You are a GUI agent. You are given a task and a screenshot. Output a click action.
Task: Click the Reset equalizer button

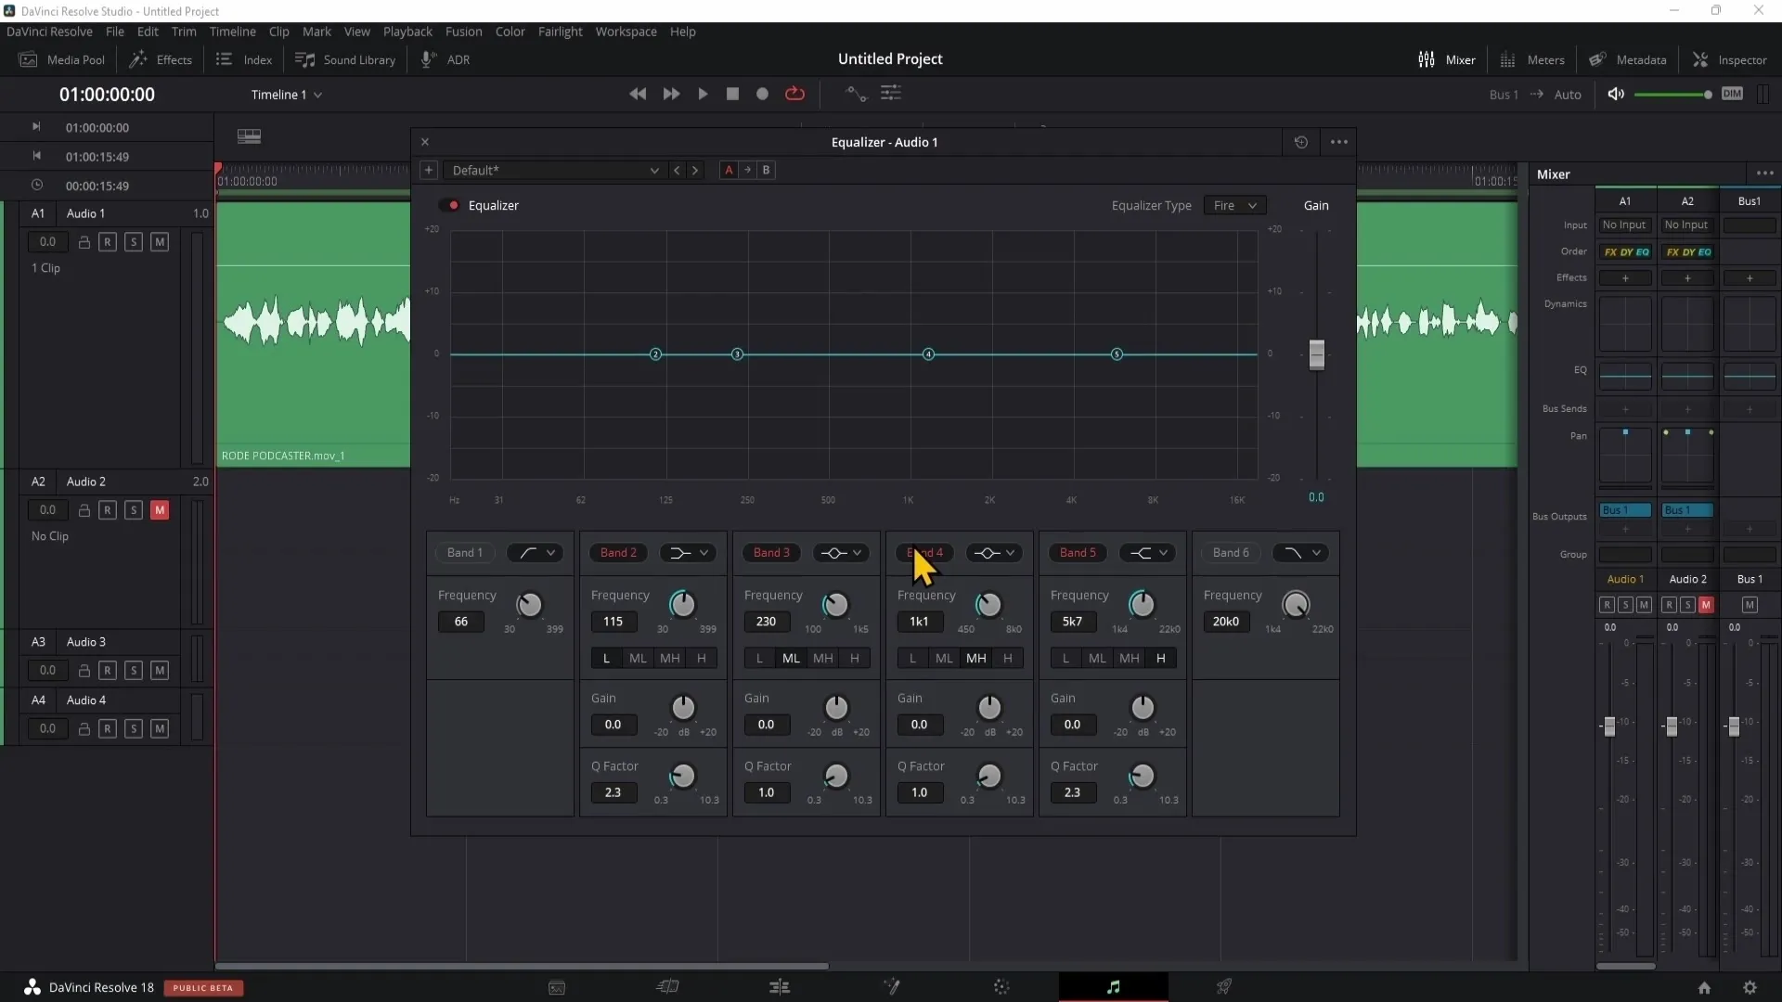1301,142
